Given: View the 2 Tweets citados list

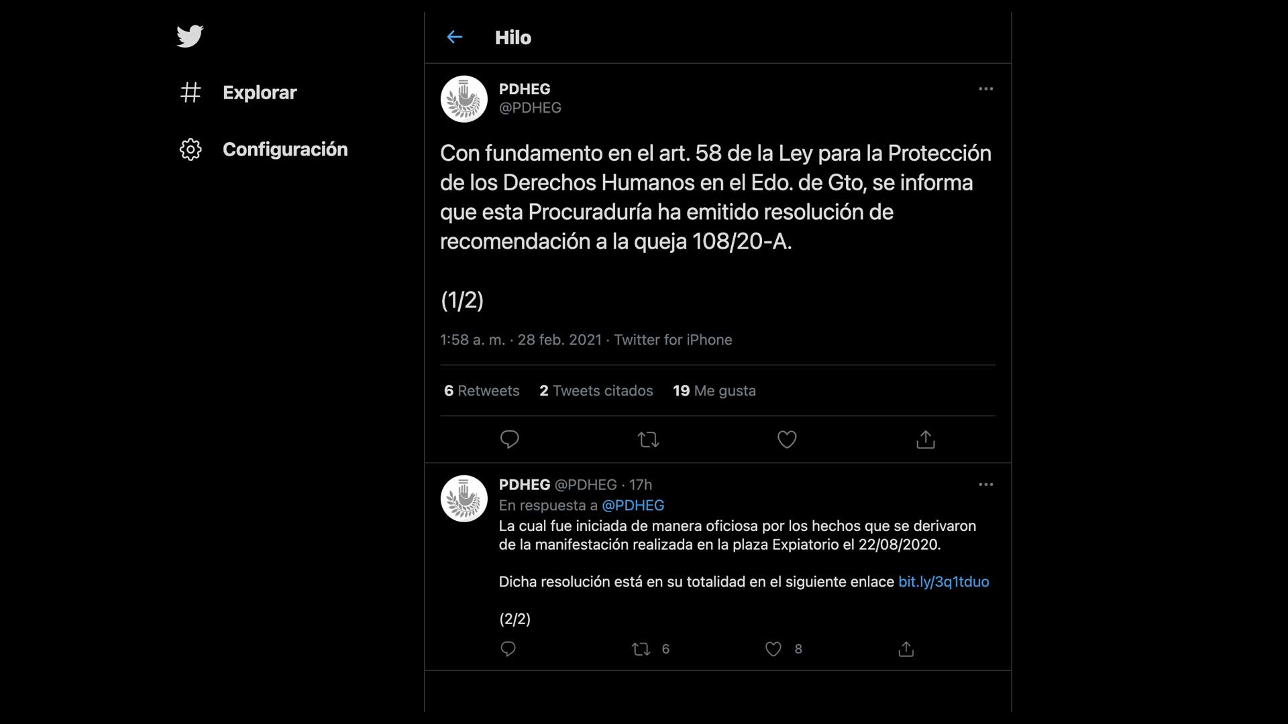Looking at the screenshot, I should point(596,391).
